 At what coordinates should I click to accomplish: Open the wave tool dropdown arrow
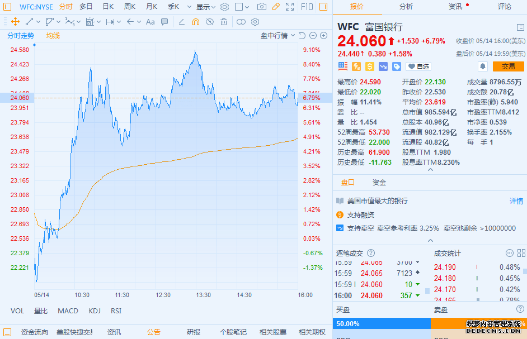coord(79,22)
